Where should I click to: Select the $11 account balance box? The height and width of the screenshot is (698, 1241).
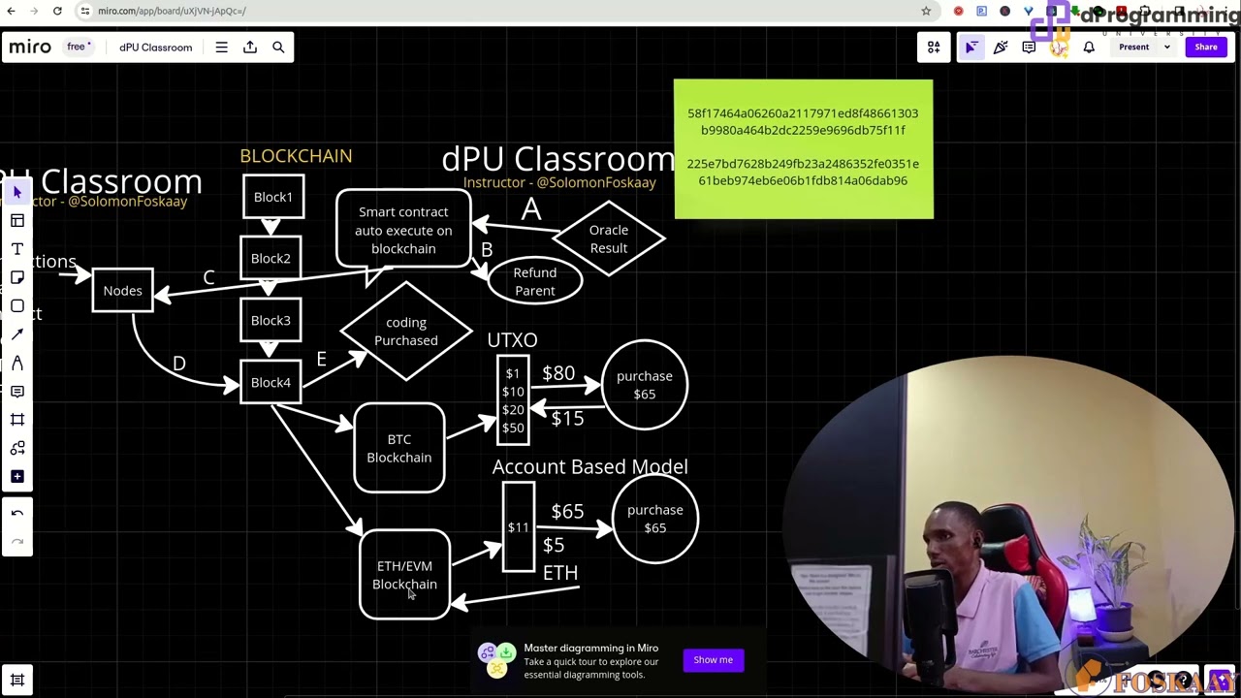pos(519,526)
